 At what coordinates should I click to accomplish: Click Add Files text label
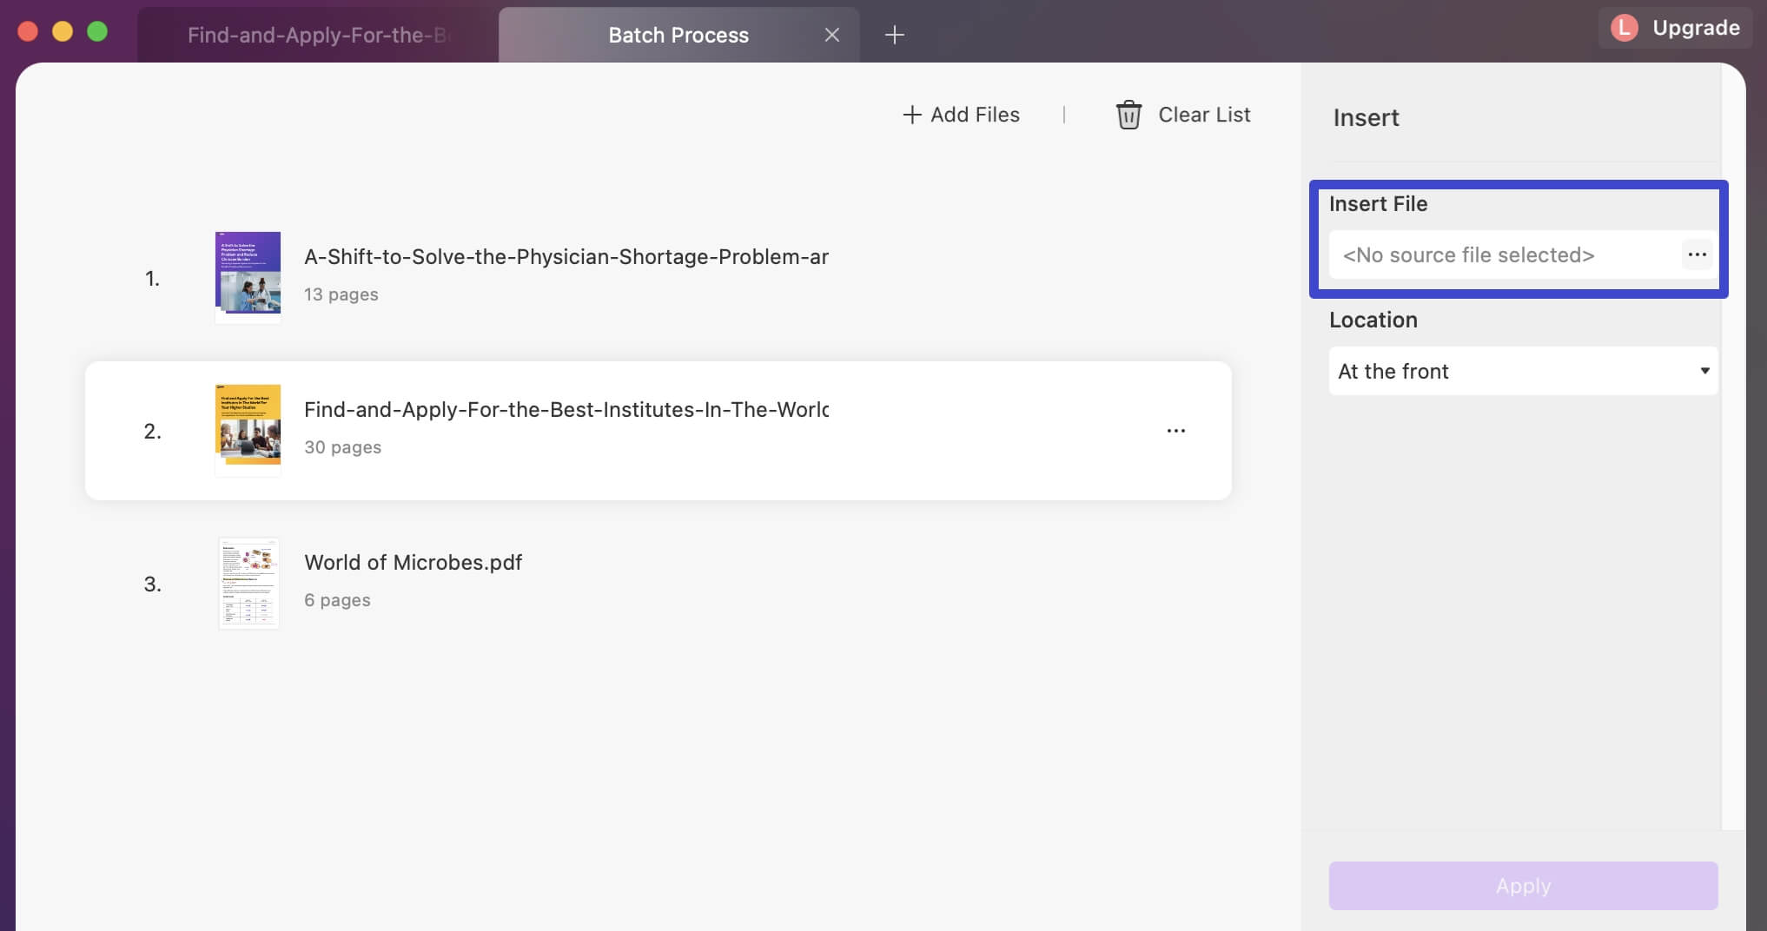tap(975, 114)
